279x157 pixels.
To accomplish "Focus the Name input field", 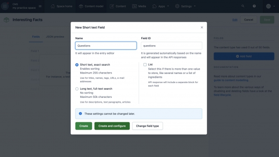I will pos(106,46).
